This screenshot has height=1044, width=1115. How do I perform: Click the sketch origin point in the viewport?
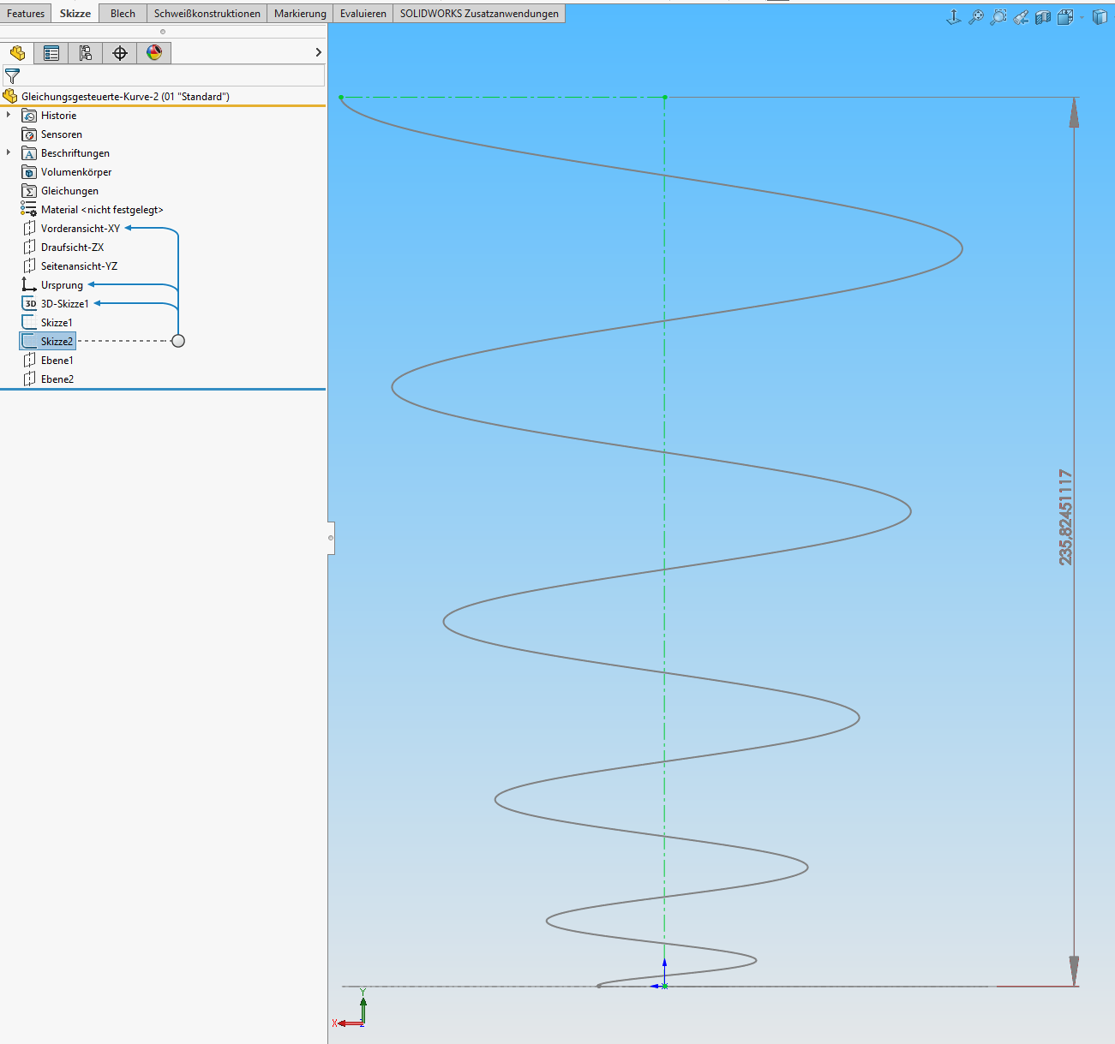[x=664, y=986]
